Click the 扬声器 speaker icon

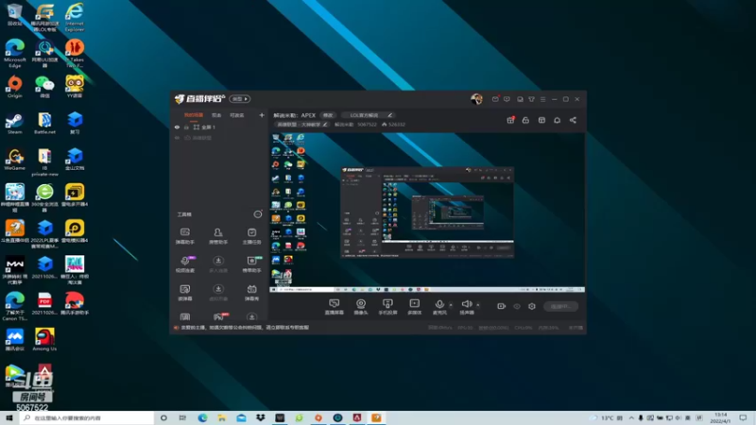(466, 304)
